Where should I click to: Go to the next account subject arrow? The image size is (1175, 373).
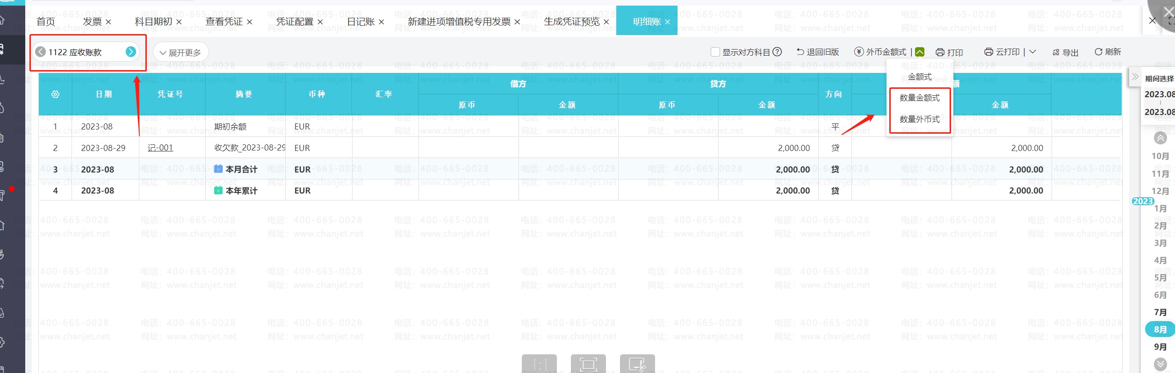coord(131,52)
